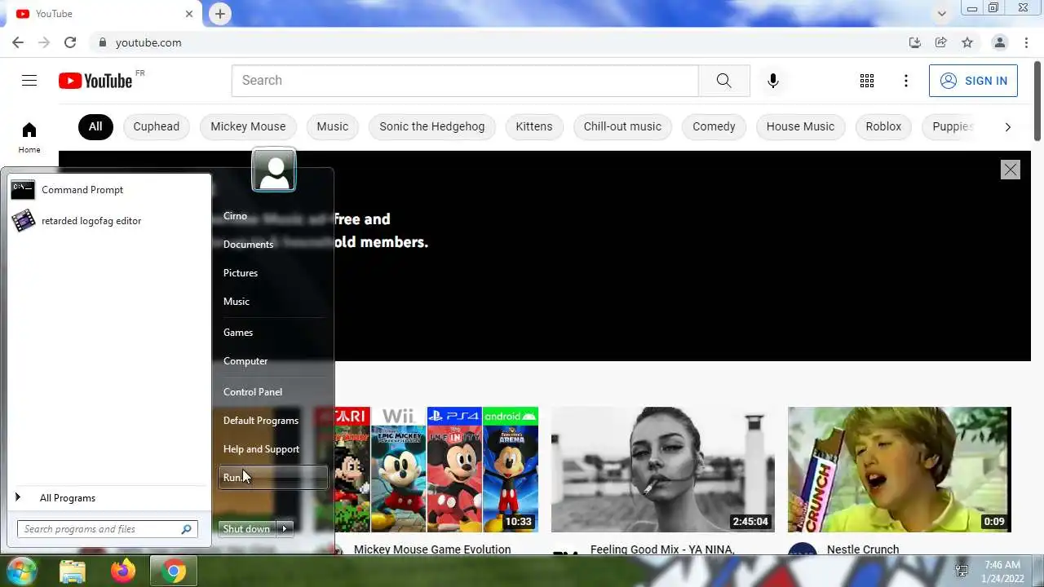Click the Nestle Crunch video title
Screen dimensions: 1044x587
863,549
